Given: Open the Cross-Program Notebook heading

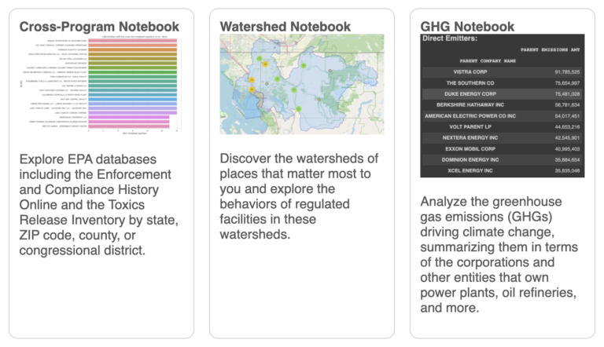Looking at the screenshot, I should (x=99, y=27).
